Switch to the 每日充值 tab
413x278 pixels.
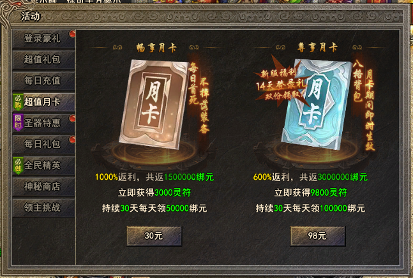[43, 81]
